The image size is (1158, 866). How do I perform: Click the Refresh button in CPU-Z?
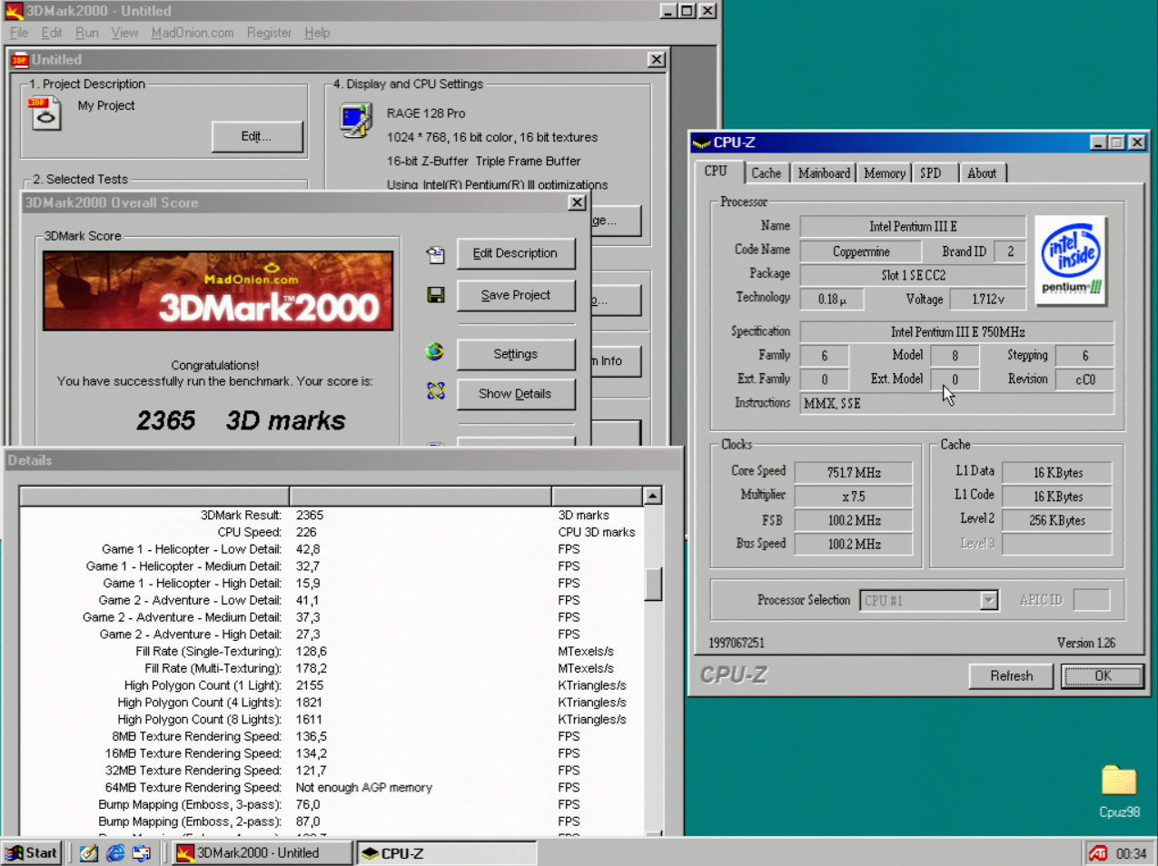(1011, 675)
